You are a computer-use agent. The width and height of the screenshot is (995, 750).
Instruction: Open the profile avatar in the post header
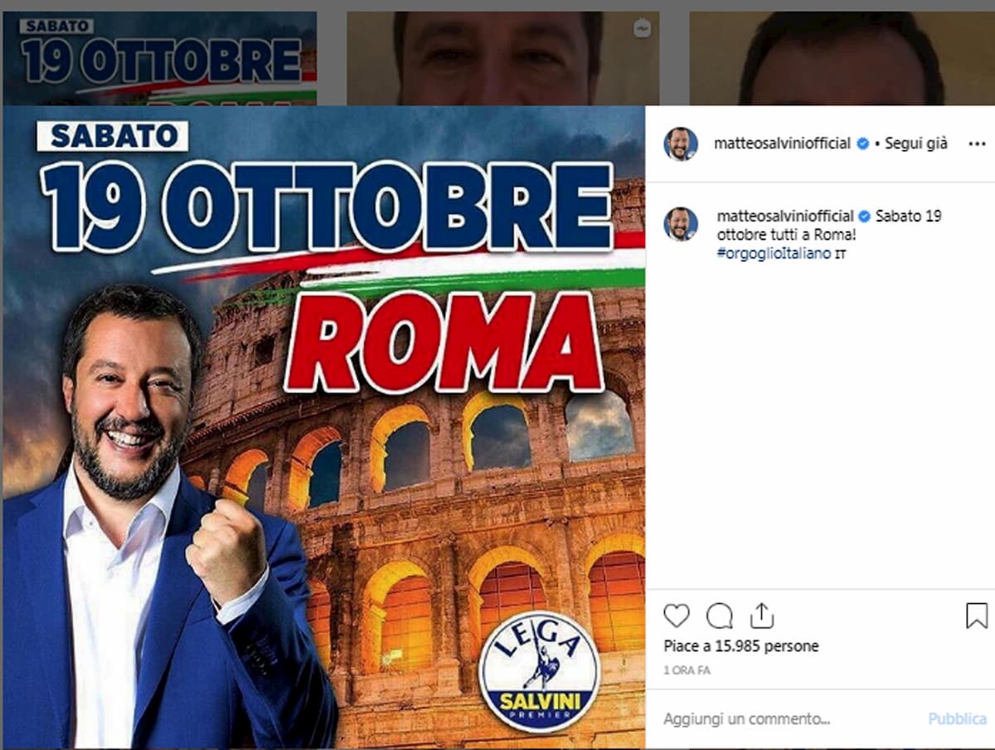(681, 144)
